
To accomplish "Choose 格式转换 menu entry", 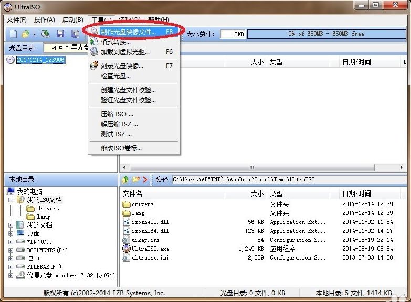I will (134, 41).
